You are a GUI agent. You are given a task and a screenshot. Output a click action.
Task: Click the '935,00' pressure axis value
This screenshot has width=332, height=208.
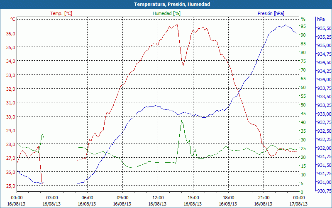pos(324,45)
